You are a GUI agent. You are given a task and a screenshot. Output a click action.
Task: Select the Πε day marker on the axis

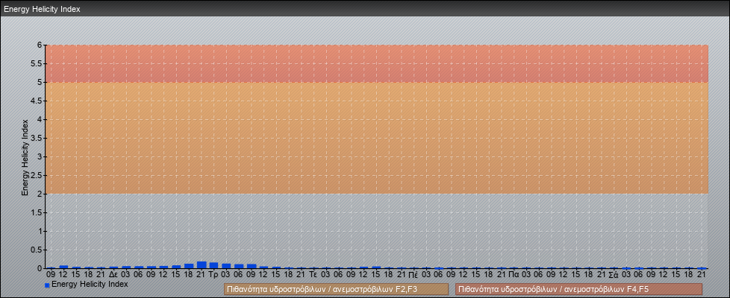pos(414,275)
